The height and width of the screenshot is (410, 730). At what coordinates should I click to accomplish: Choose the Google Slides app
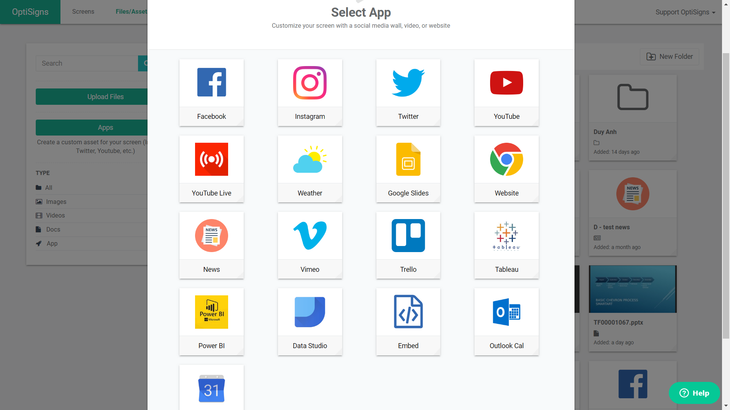tap(408, 169)
